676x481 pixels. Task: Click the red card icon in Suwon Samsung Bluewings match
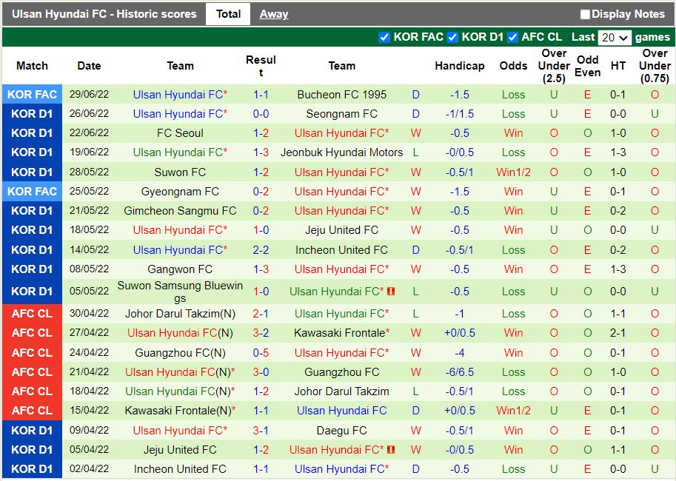point(390,291)
